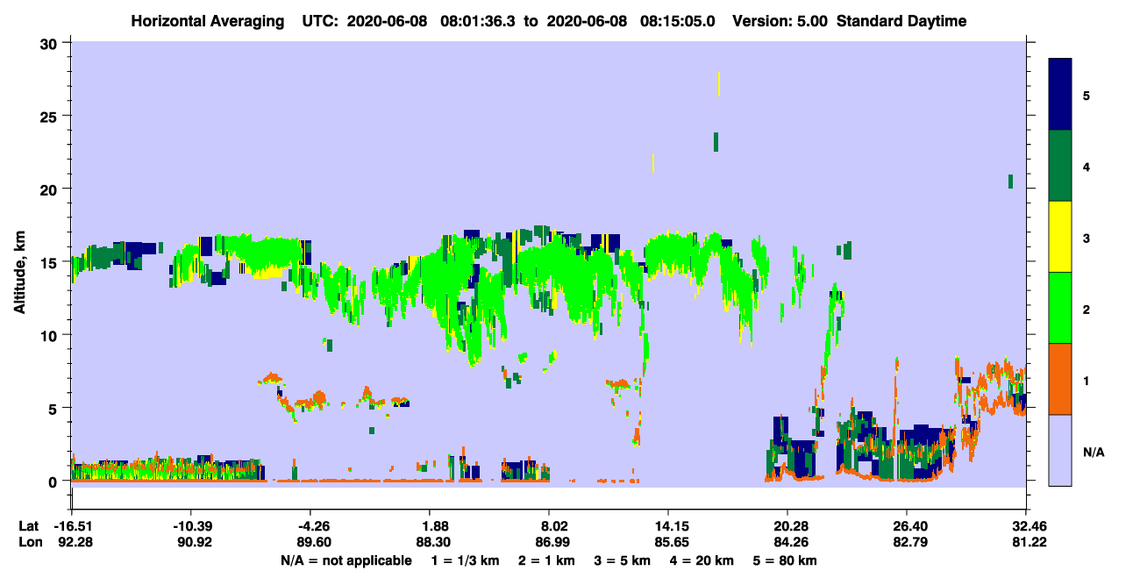Click the yellow 5 km colorbar swatch
Screen dimensions: 1140x585
(1060, 237)
